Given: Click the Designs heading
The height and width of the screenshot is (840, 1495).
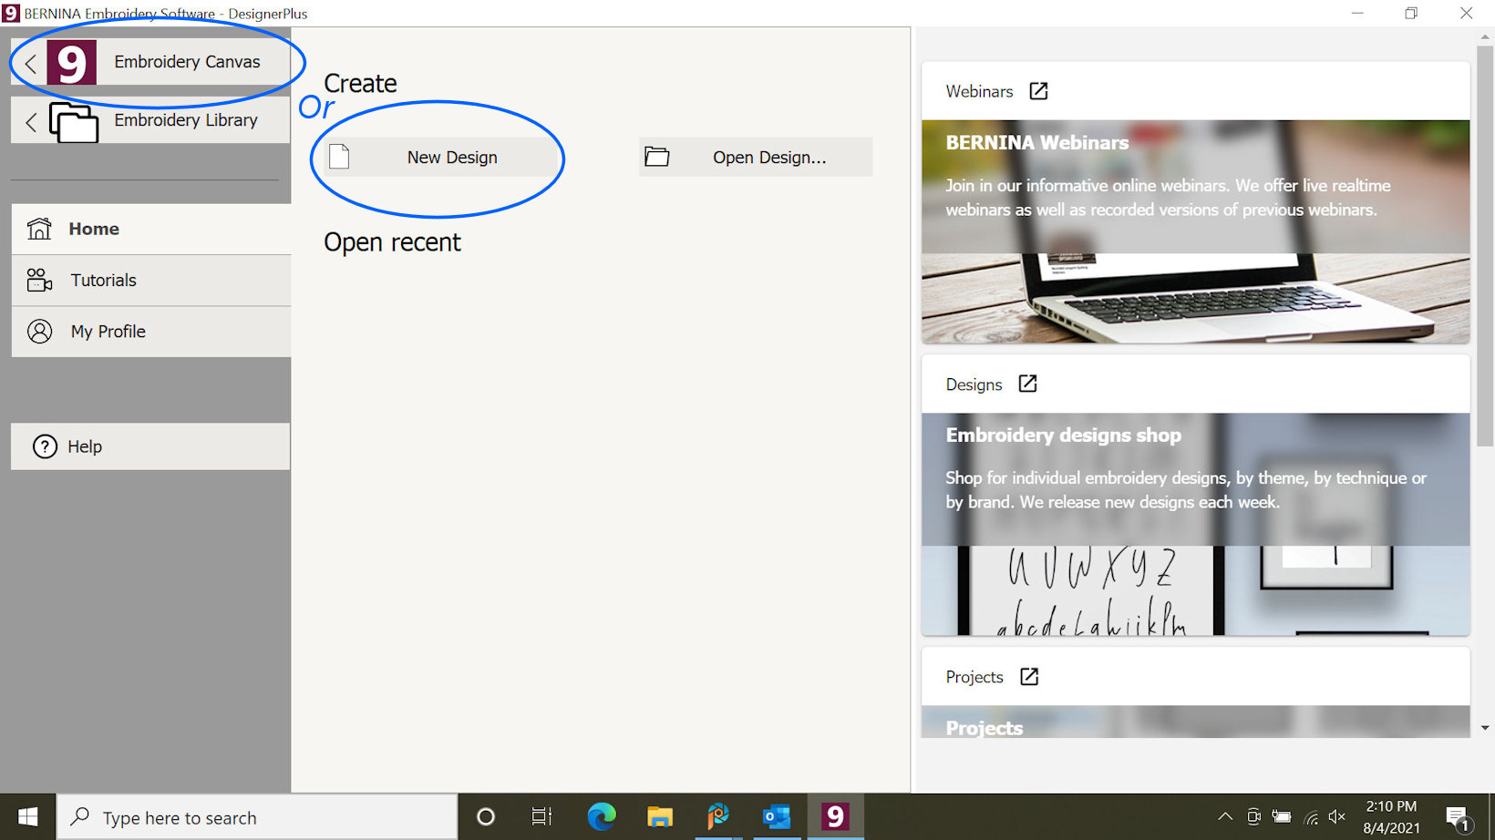Looking at the screenshot, I should [974, 384].
